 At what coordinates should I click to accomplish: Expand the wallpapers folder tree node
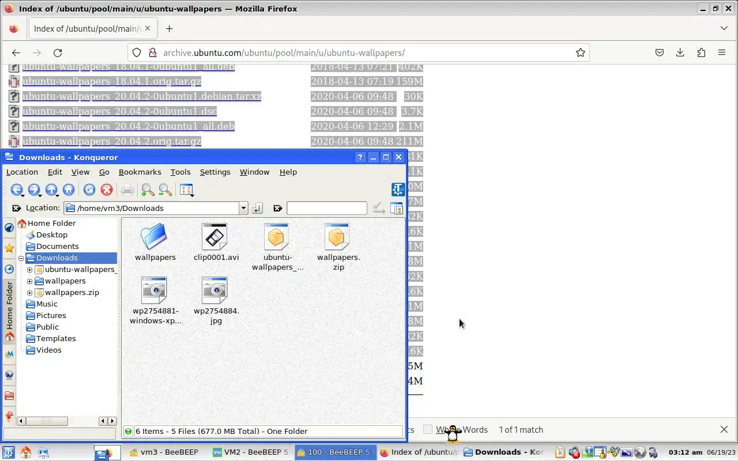pos(30,281)
